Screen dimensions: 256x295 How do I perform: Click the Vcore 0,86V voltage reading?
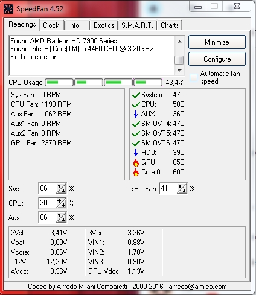pos(39,252)
